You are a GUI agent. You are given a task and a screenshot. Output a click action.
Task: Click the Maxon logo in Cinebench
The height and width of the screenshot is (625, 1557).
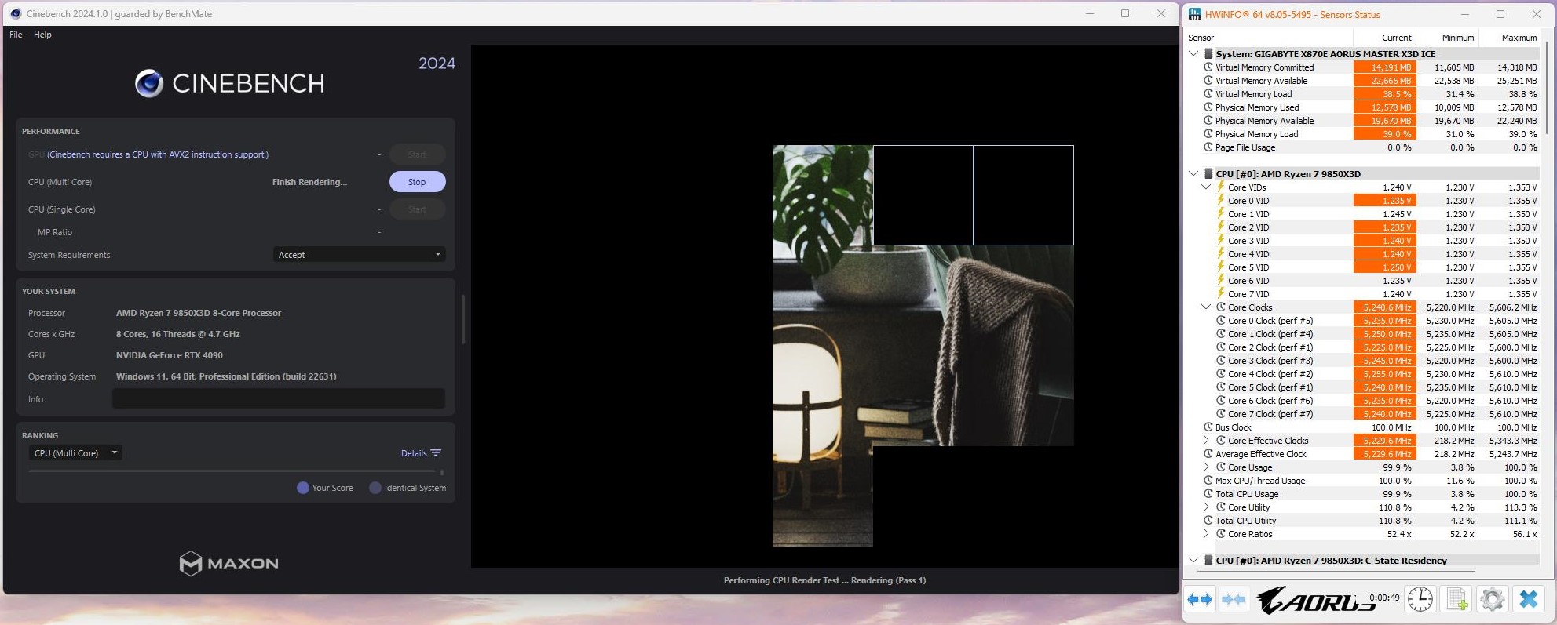pos(228,563)
